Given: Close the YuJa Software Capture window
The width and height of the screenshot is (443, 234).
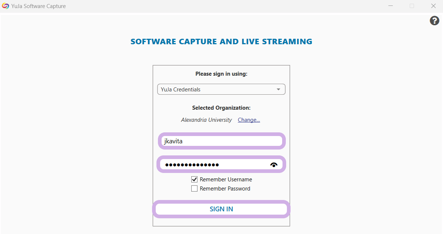Looking at the screenshot, I should [433, 6].
